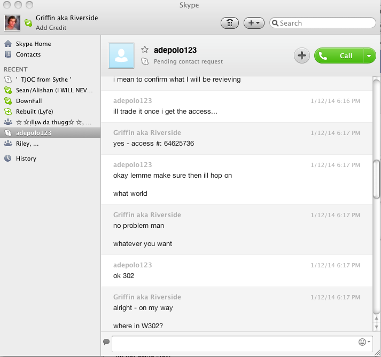Viewport: 381px width, 357px height.
Task: Click the History clock icon
Action: click(8, 158)
